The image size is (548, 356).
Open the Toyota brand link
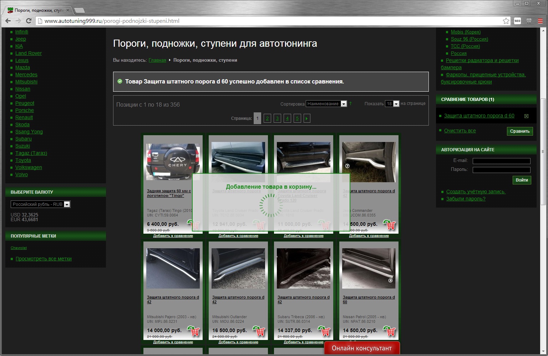(23, 160)
